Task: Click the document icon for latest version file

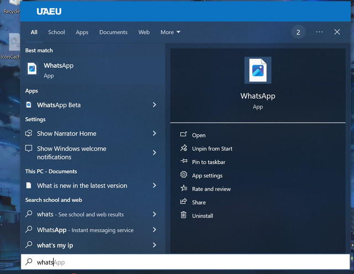Action: point(29,185)
